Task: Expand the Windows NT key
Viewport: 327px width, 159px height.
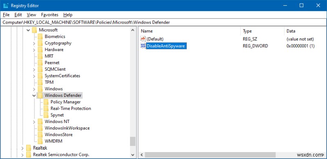Action: pos(34,122)
